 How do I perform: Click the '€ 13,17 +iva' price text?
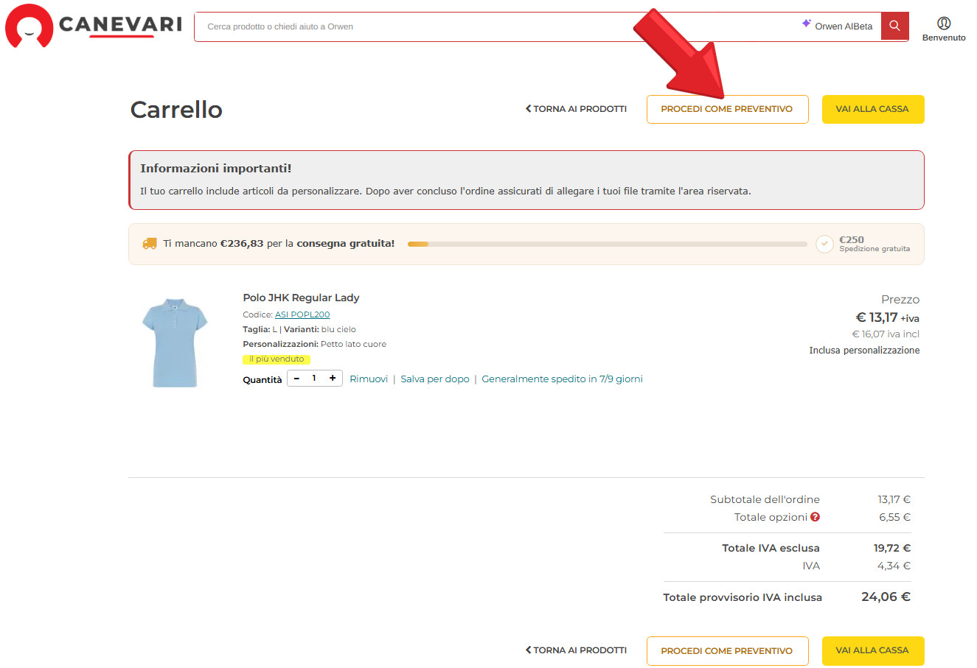click(x=887, y=317)
